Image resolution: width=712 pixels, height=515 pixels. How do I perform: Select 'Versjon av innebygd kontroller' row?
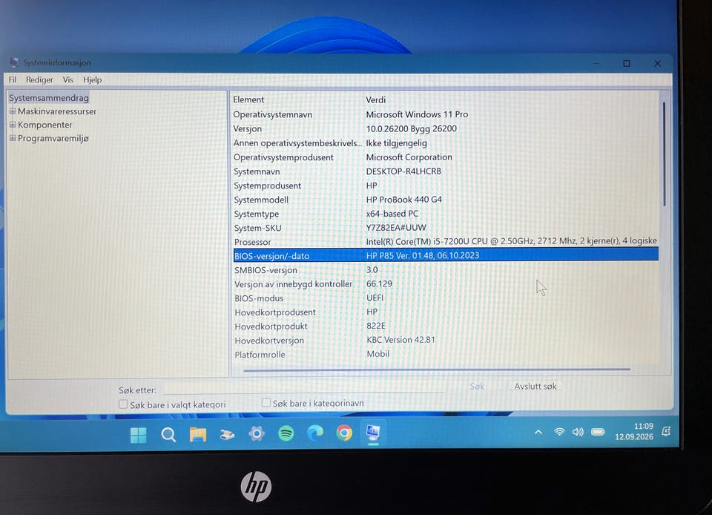pos(446,283)
